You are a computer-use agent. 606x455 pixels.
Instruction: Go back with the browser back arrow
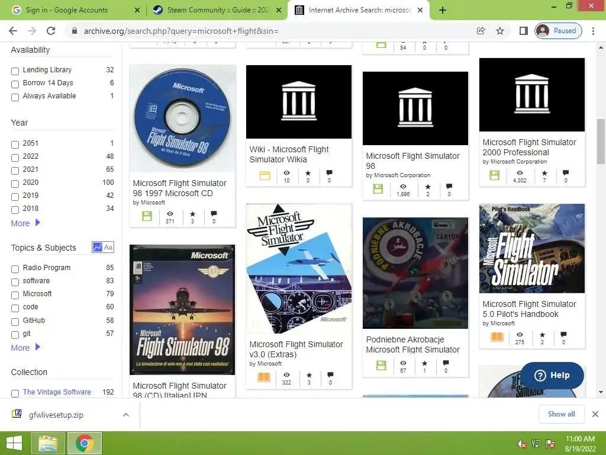[13, 31]
